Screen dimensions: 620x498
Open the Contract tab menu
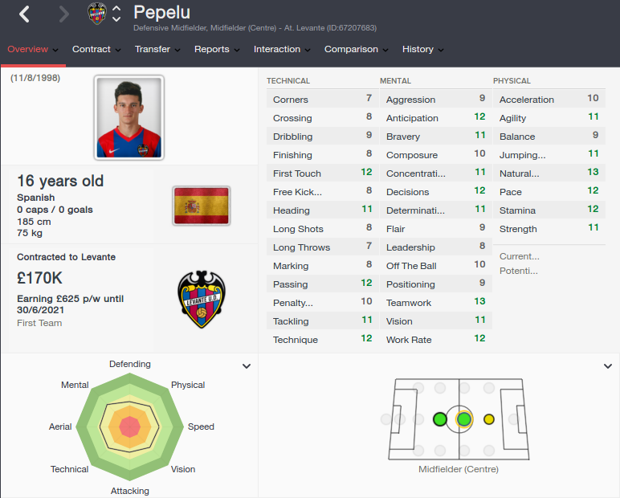point(96,49)
